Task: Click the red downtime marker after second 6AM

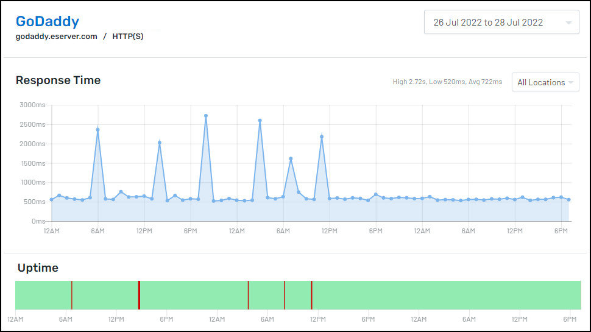Action: [x=285, y=295]
